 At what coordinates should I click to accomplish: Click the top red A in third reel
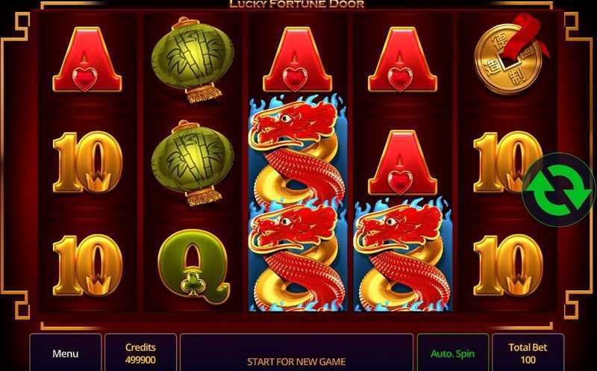pyautogui.click(x=297, y=60)
